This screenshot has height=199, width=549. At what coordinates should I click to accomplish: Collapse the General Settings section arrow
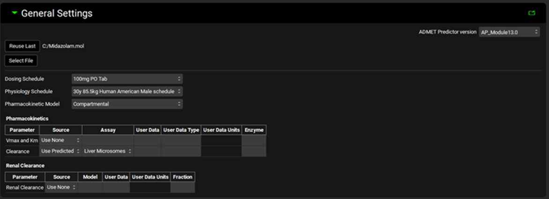click(x=15, y=13)
